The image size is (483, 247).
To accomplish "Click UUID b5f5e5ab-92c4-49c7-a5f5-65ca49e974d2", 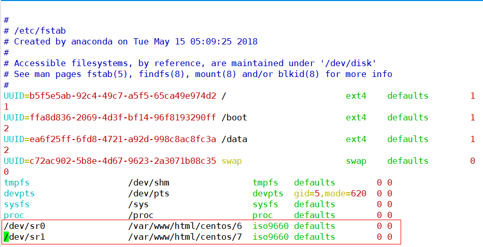I will coord(123,96).
